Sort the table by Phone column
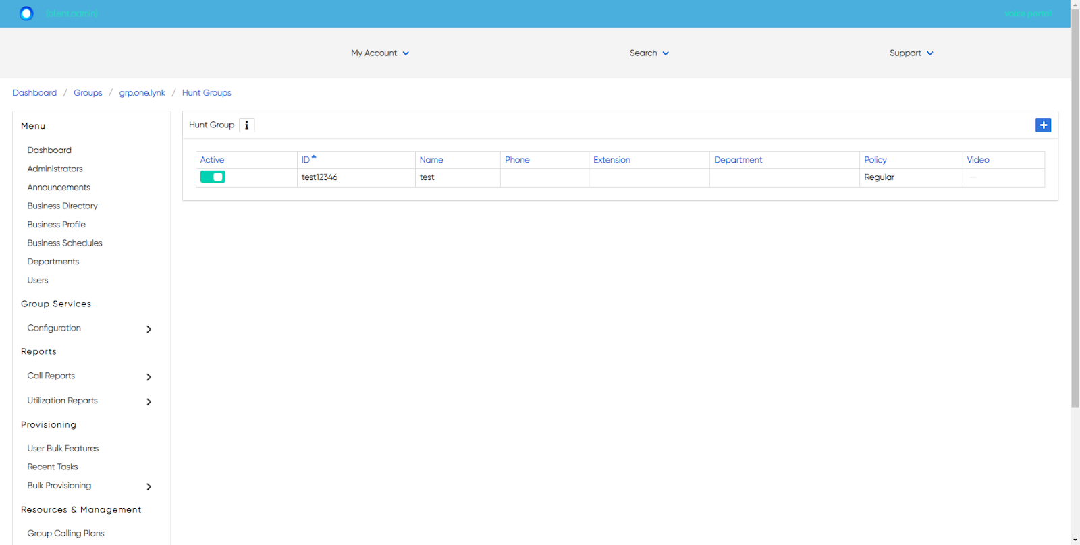1080x545 pixels. tap(517, 160)
